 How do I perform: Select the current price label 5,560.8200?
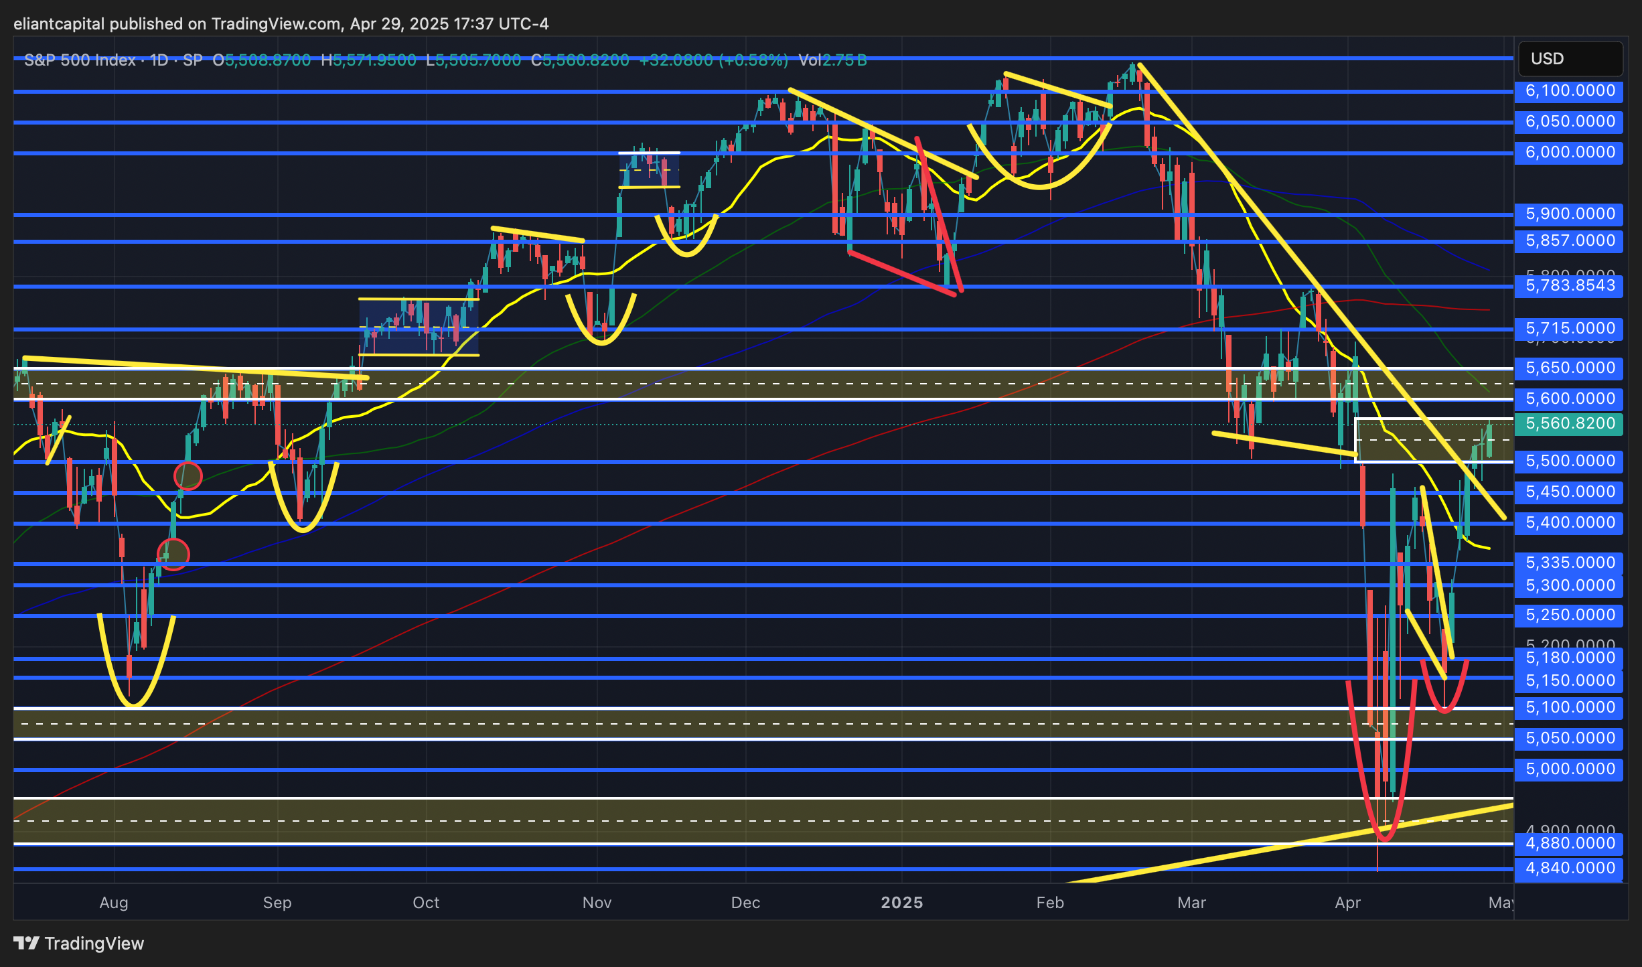(1569, 423)
